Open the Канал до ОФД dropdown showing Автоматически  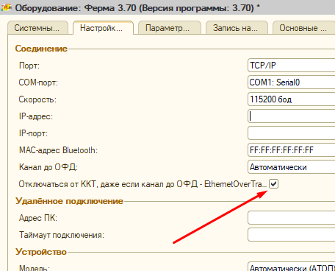(x=292, y=167)
